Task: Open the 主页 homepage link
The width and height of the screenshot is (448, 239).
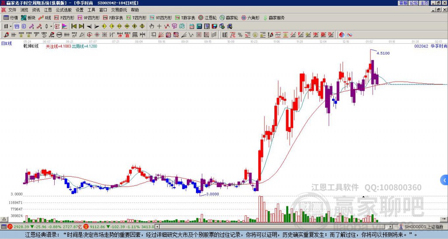Action: [424, 3]
